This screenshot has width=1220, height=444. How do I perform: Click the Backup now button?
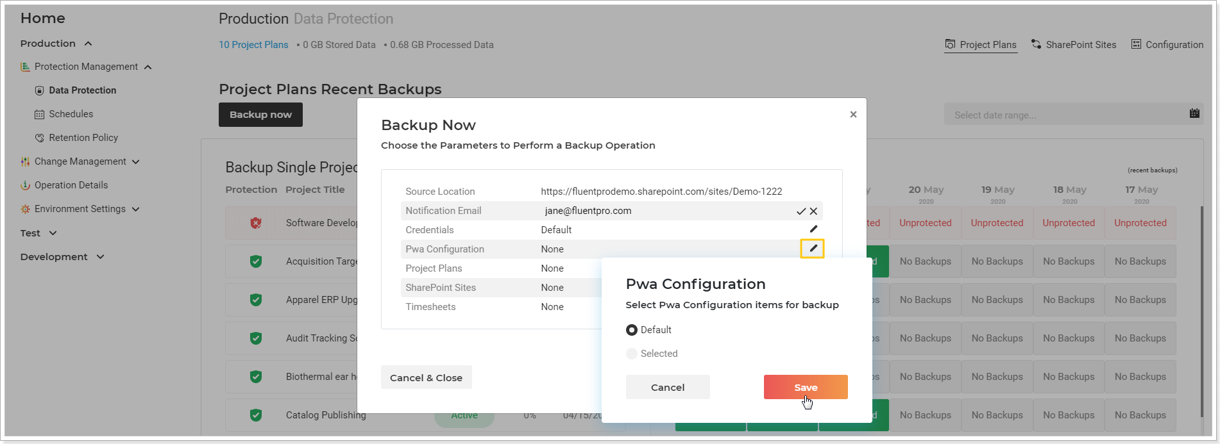(260, 115)
